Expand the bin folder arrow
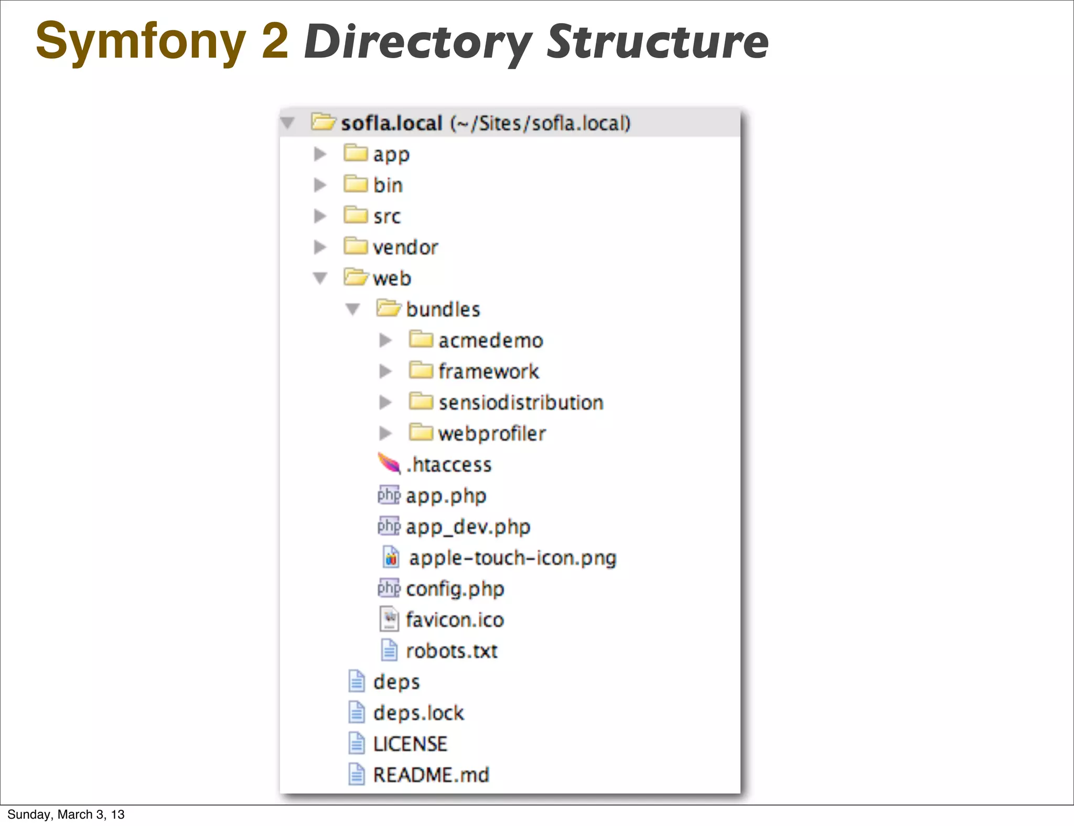This screenshot has height=826, width=1074. point(320,184)
